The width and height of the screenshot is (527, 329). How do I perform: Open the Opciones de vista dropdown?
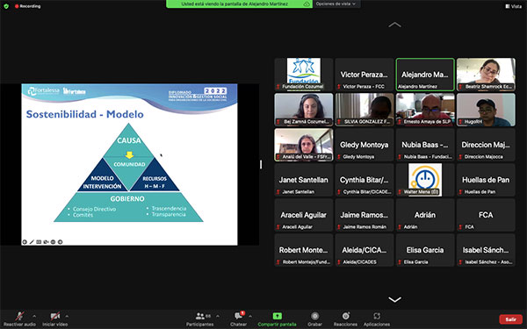click(336, 4)
